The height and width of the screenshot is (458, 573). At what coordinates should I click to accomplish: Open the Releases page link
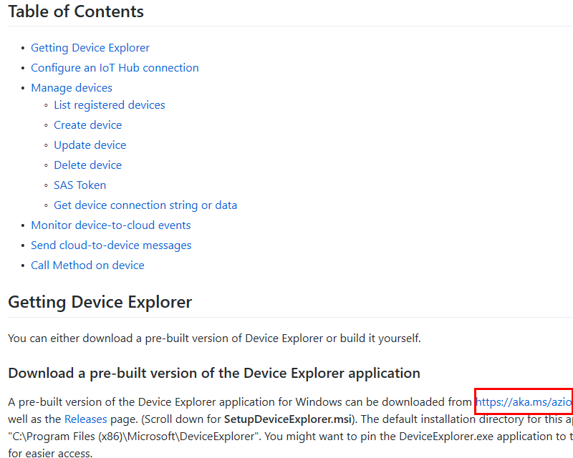(86, 419)
